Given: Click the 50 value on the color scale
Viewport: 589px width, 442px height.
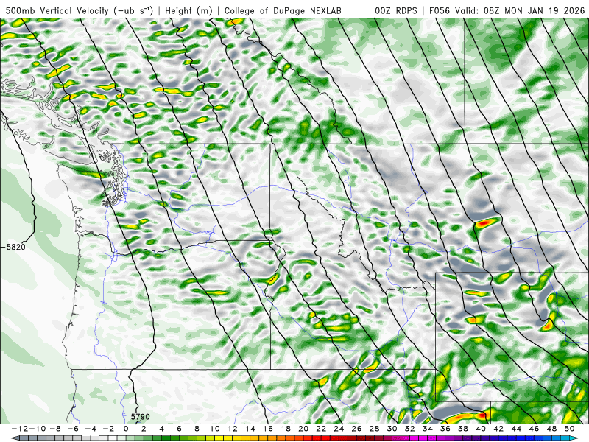Looking at the screenshot, I should tap(569, 429).
